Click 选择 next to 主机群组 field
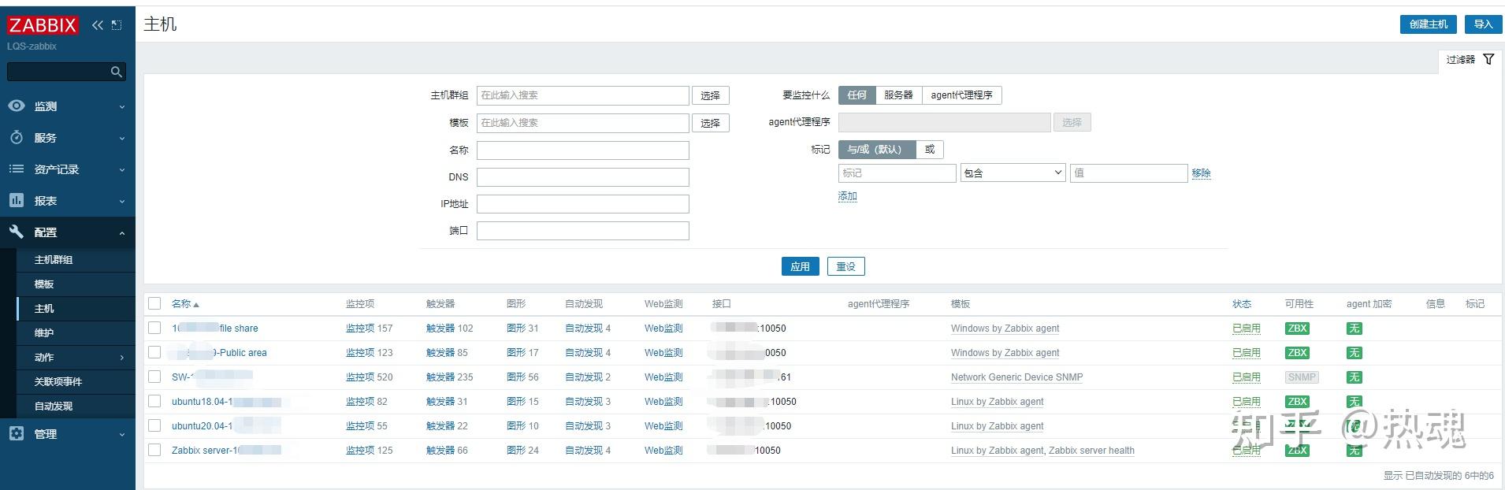 point(710,96)
